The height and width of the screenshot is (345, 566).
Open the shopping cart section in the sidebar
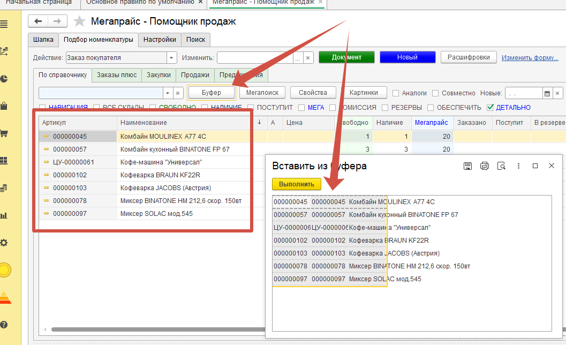(x=4, y=133)
